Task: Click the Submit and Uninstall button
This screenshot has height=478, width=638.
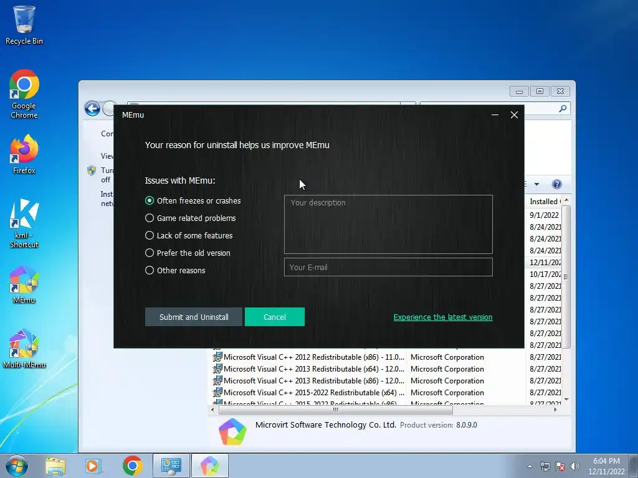Action: tap(194, 317)
